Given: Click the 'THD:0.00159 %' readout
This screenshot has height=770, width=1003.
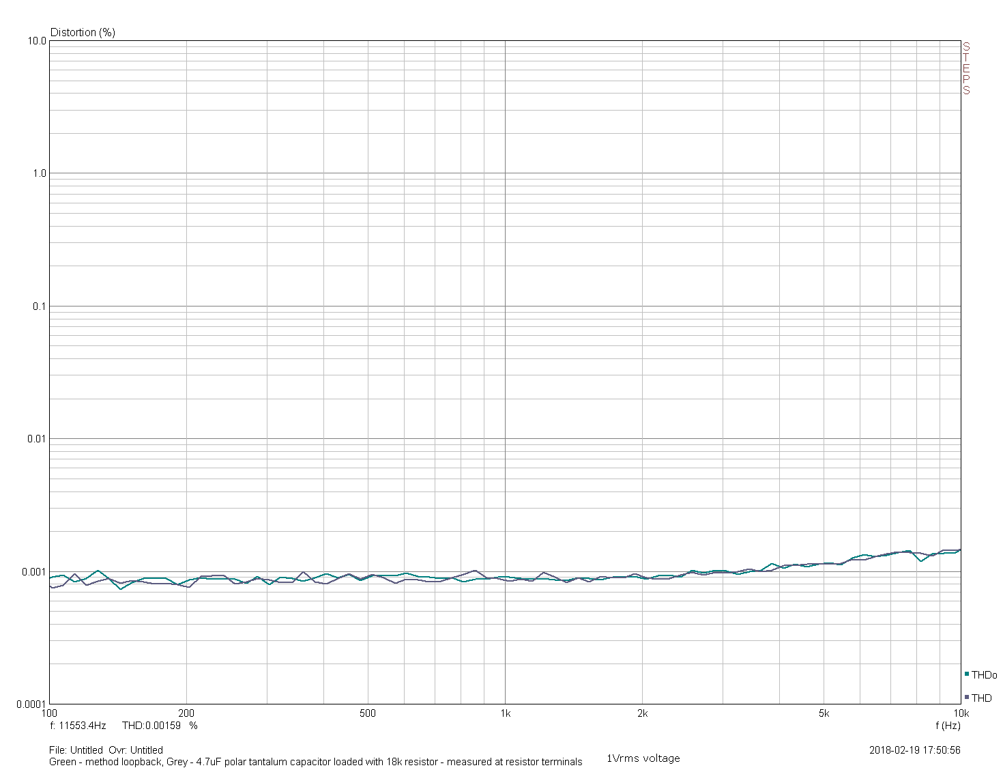Looking at the screenshot, I should point(160,726).
